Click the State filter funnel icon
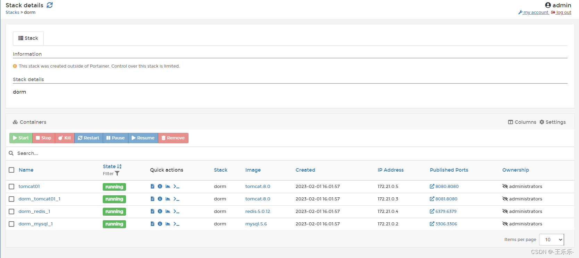The width and height of the screenshot is (579, 258). [x=117, y=174]
